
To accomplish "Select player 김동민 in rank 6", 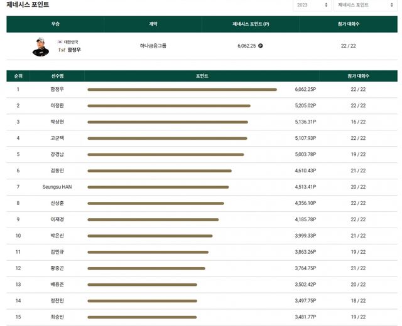I will click(x=57, y=171).
